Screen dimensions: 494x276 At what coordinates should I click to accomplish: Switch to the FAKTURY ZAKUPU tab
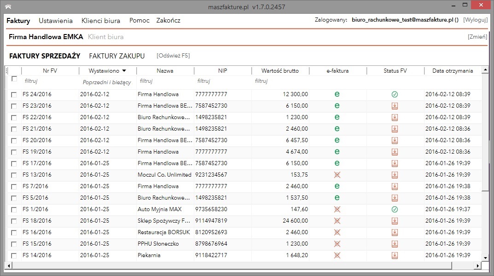tap(117, 56)
